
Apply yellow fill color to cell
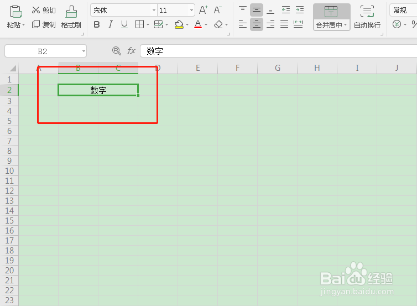(179, 24)
